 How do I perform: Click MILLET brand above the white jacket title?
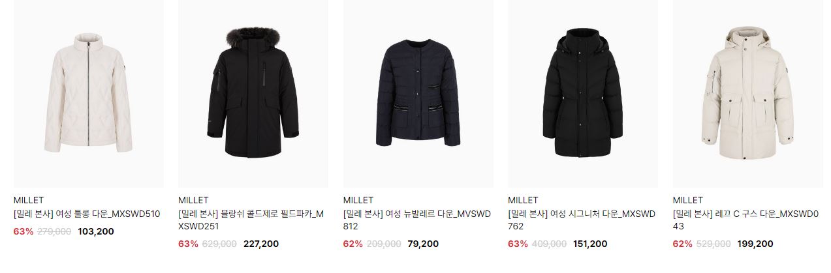pos(28,200)
